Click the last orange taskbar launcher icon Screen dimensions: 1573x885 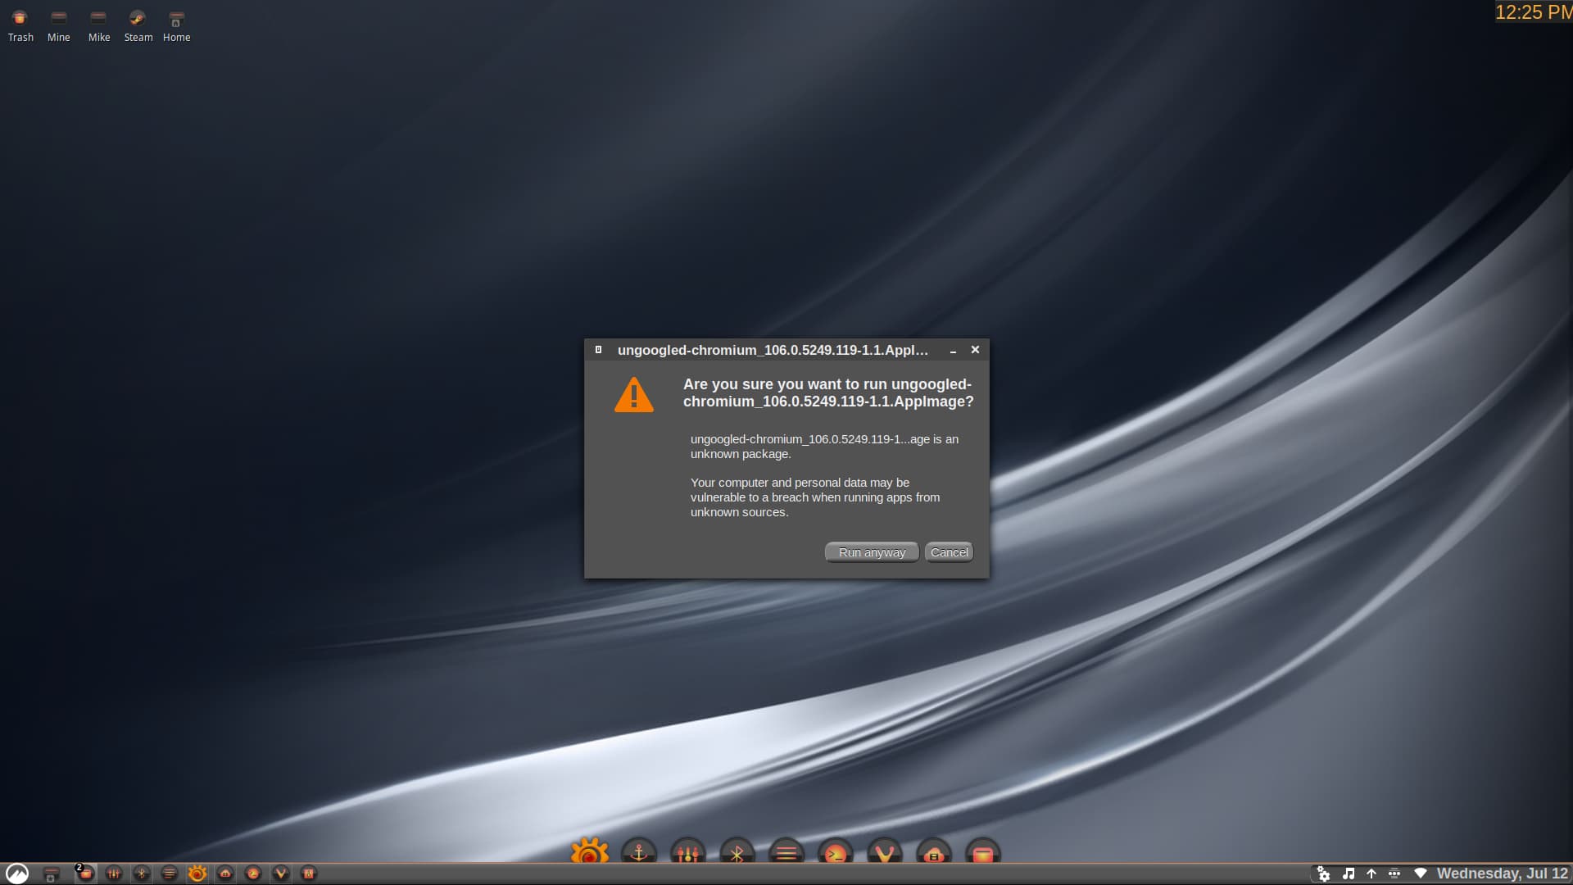309,874
